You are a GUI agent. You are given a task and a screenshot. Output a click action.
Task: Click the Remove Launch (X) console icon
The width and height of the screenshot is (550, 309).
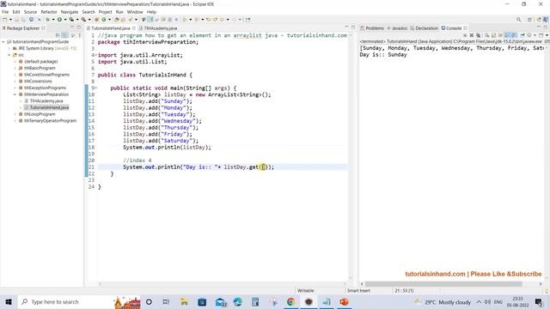tap(472, 35)
